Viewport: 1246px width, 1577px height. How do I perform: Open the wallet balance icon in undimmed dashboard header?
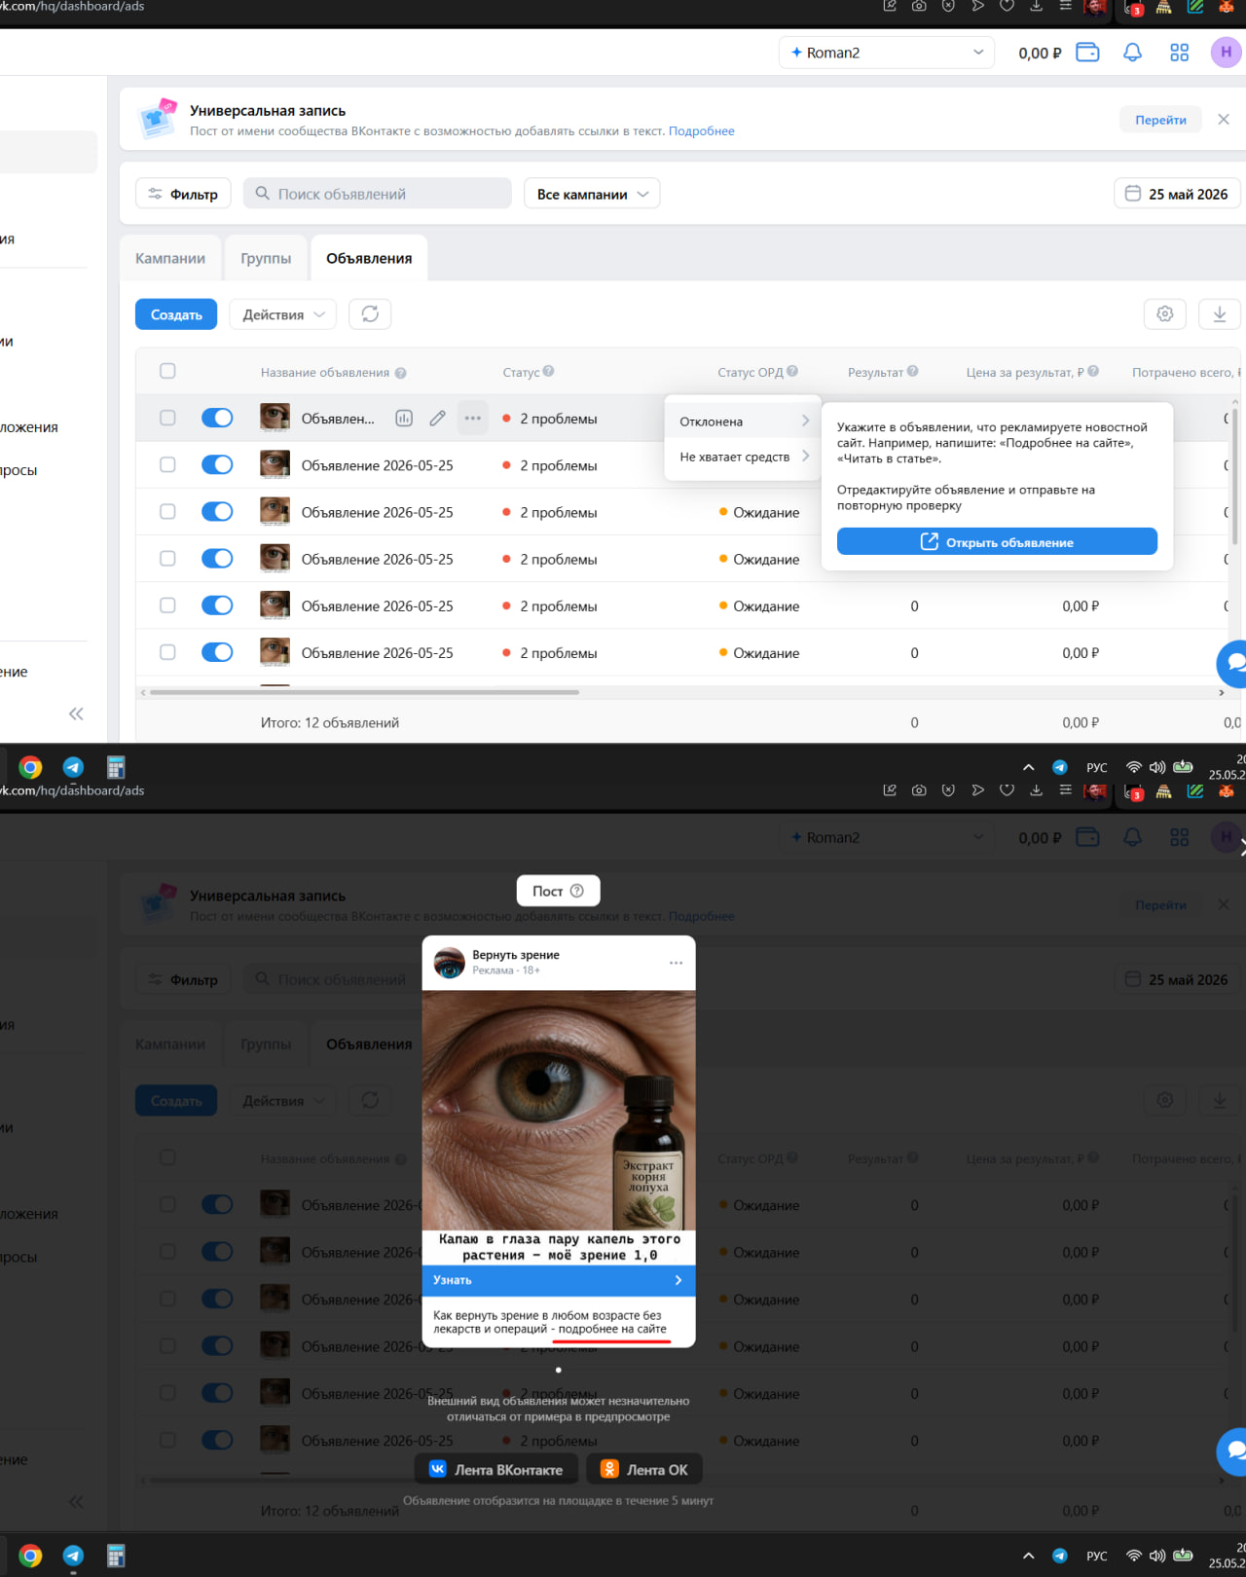(x=1087, y=53)
